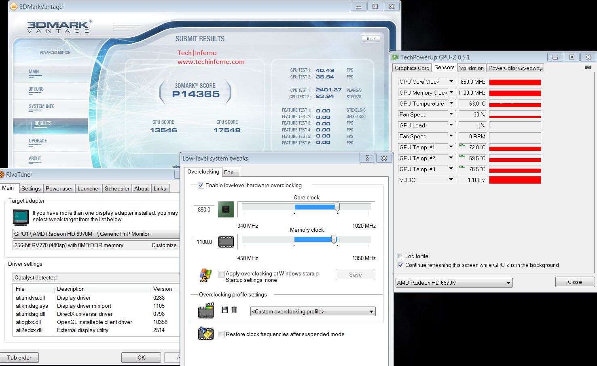Click the Save overclocking settings button
This screenshot has width=597, height=366.
356,275
